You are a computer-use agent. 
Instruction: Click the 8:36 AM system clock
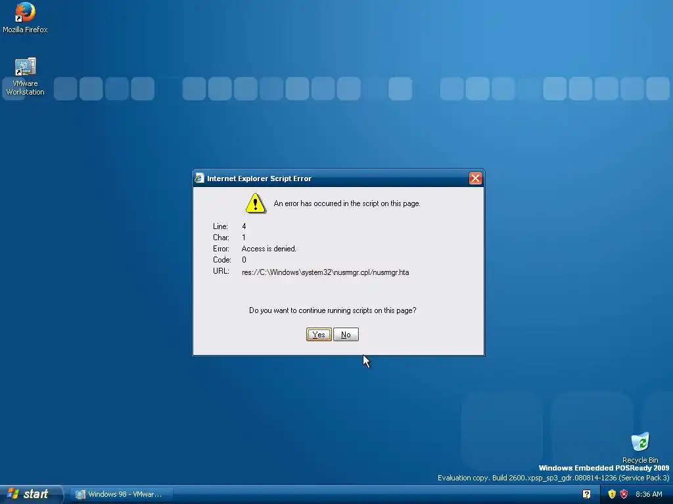click(x=649, y=494)
